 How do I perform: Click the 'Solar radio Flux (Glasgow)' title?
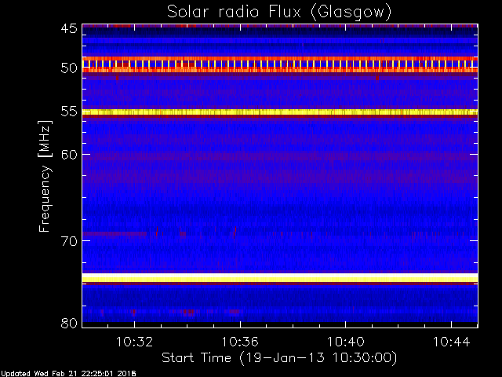(x=279, y=13)
